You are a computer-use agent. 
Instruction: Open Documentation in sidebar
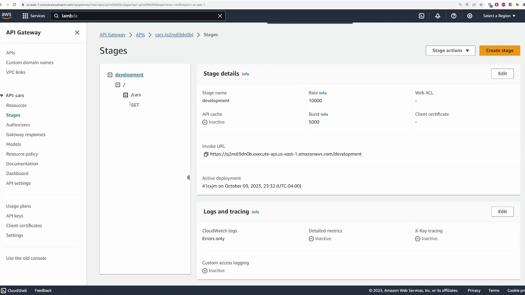tap(22, 164)
